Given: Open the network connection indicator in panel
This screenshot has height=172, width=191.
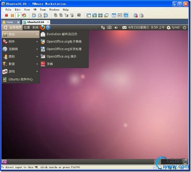Looking at the screenshot, I should (x=103, y=28).
